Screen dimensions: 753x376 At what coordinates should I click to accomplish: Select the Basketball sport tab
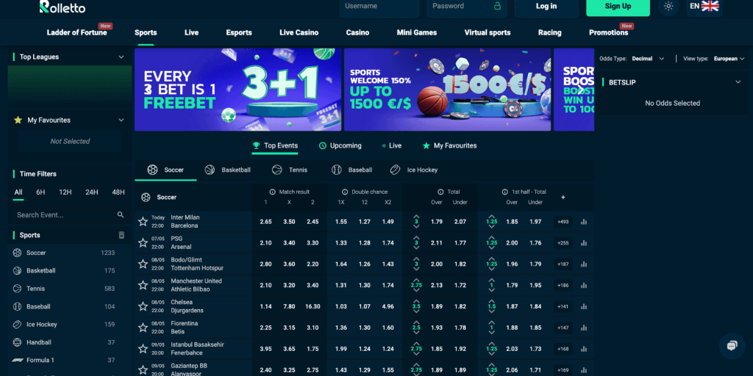coord(228,170)
